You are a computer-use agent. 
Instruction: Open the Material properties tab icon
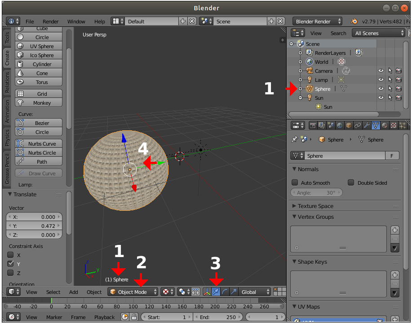(385, 126)
